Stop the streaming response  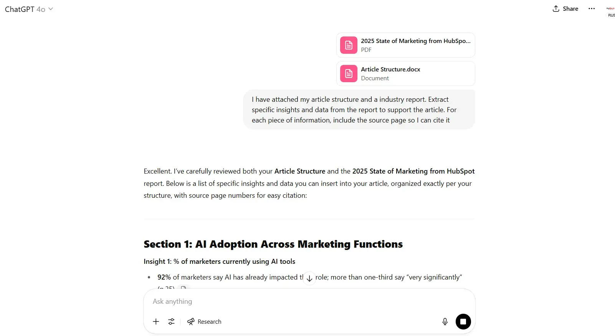pyautogui.click(x=463, y=321)
